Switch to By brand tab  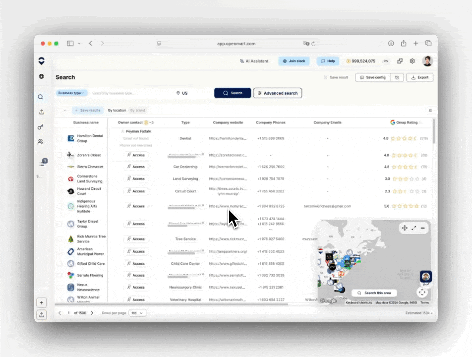[x=137, y=111]
